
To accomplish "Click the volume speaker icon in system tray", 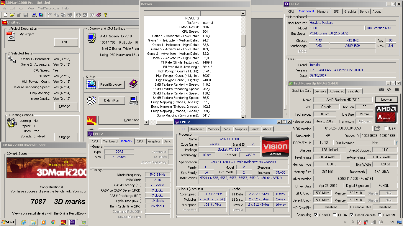I will (380, 222).
